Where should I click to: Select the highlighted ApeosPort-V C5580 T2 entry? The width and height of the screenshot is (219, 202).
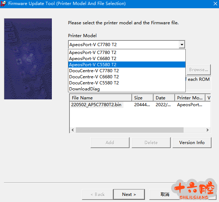point(93,65)
